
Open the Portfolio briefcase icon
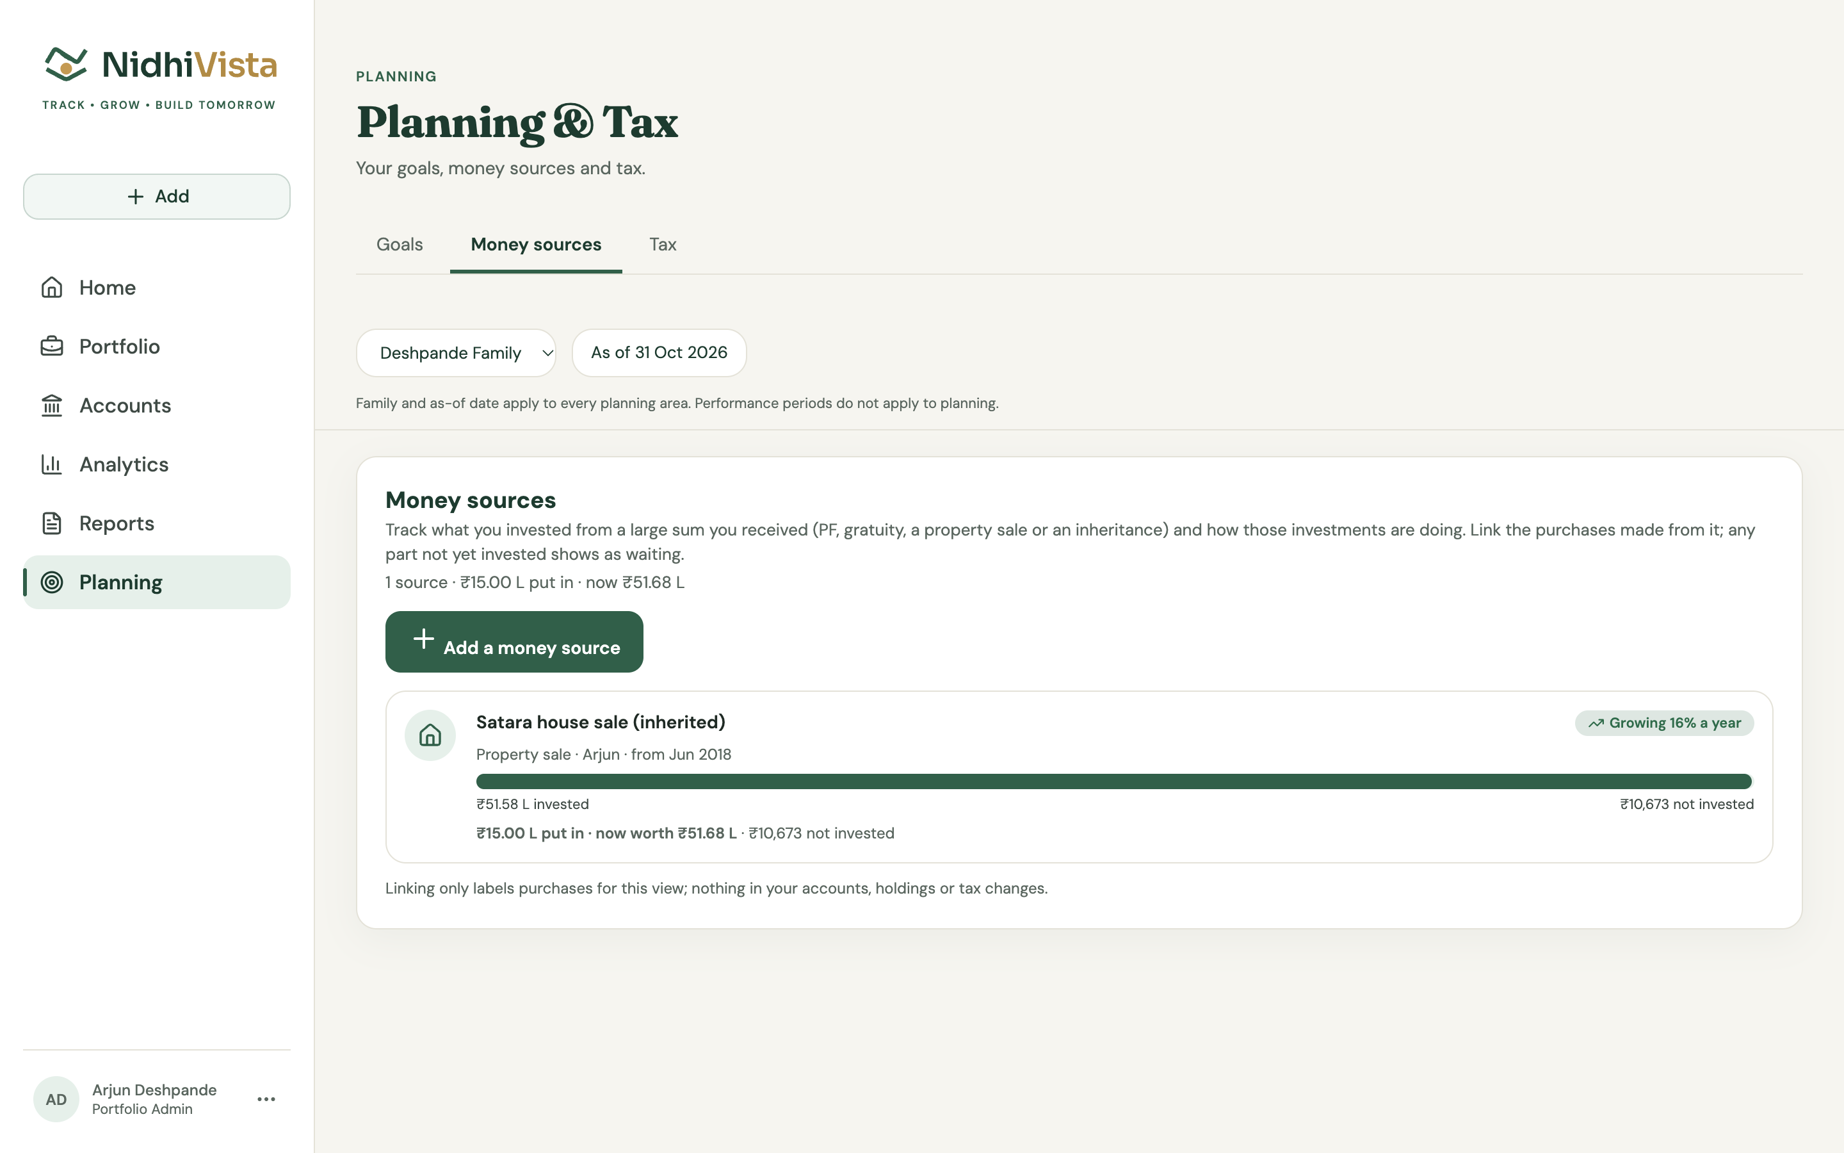(x=52, y=346)
